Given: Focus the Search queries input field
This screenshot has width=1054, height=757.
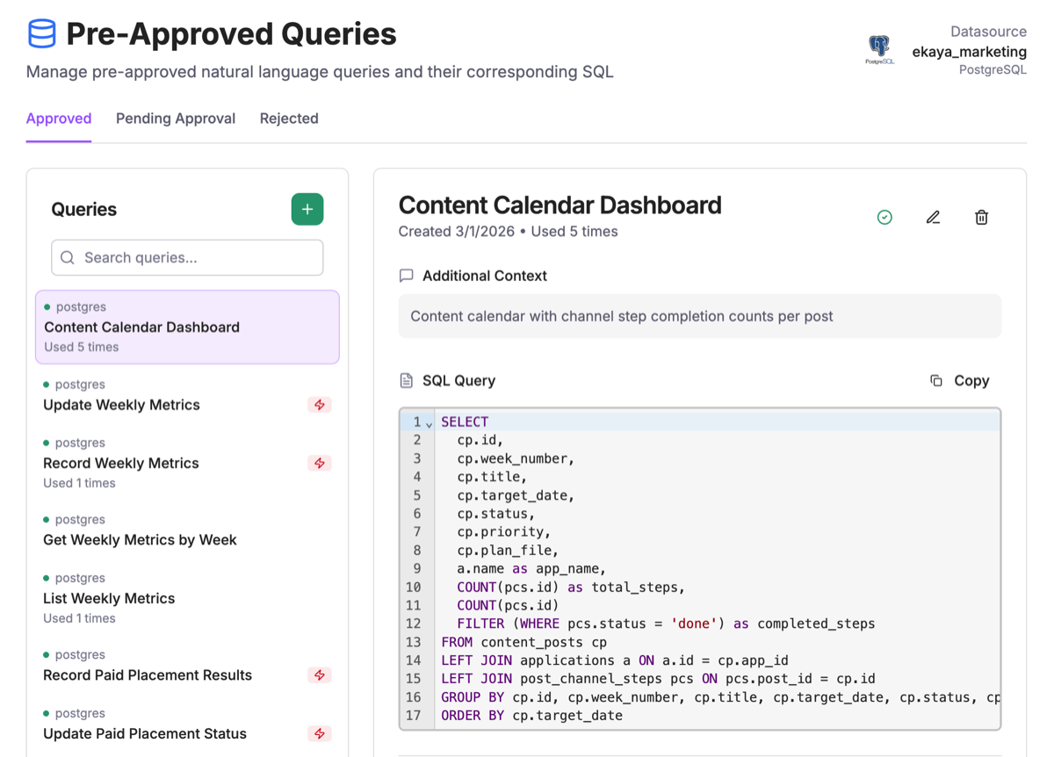Looking at the screenshot, I should (187, 257).
